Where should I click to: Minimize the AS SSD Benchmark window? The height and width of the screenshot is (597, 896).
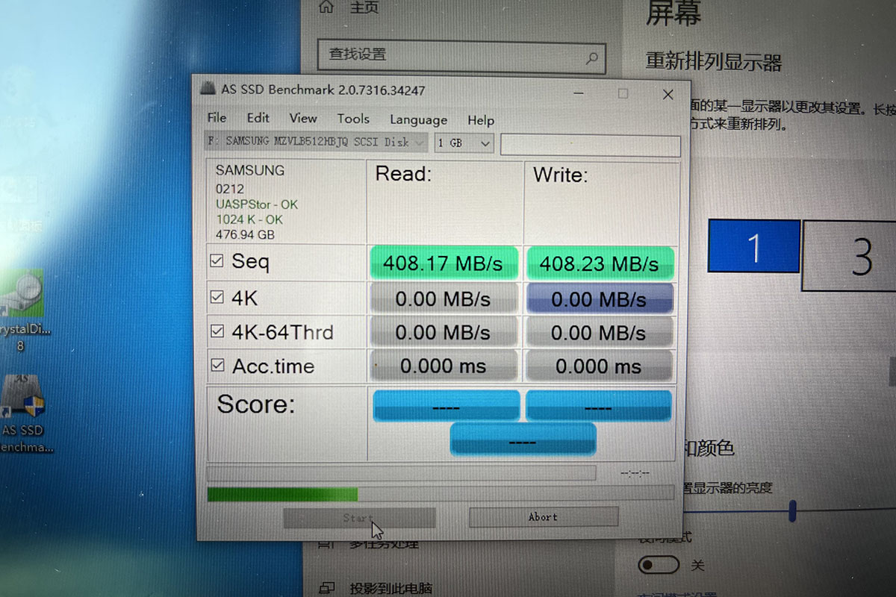(x=580, y=94)
